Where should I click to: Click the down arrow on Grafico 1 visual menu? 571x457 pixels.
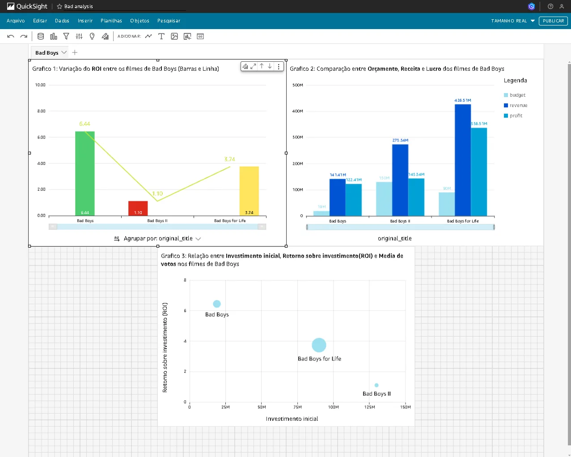[270, 66]
